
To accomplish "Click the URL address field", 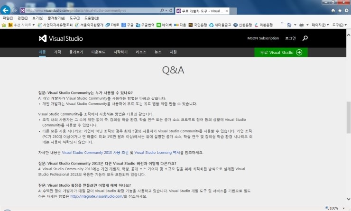I will (x=90, y=10).
